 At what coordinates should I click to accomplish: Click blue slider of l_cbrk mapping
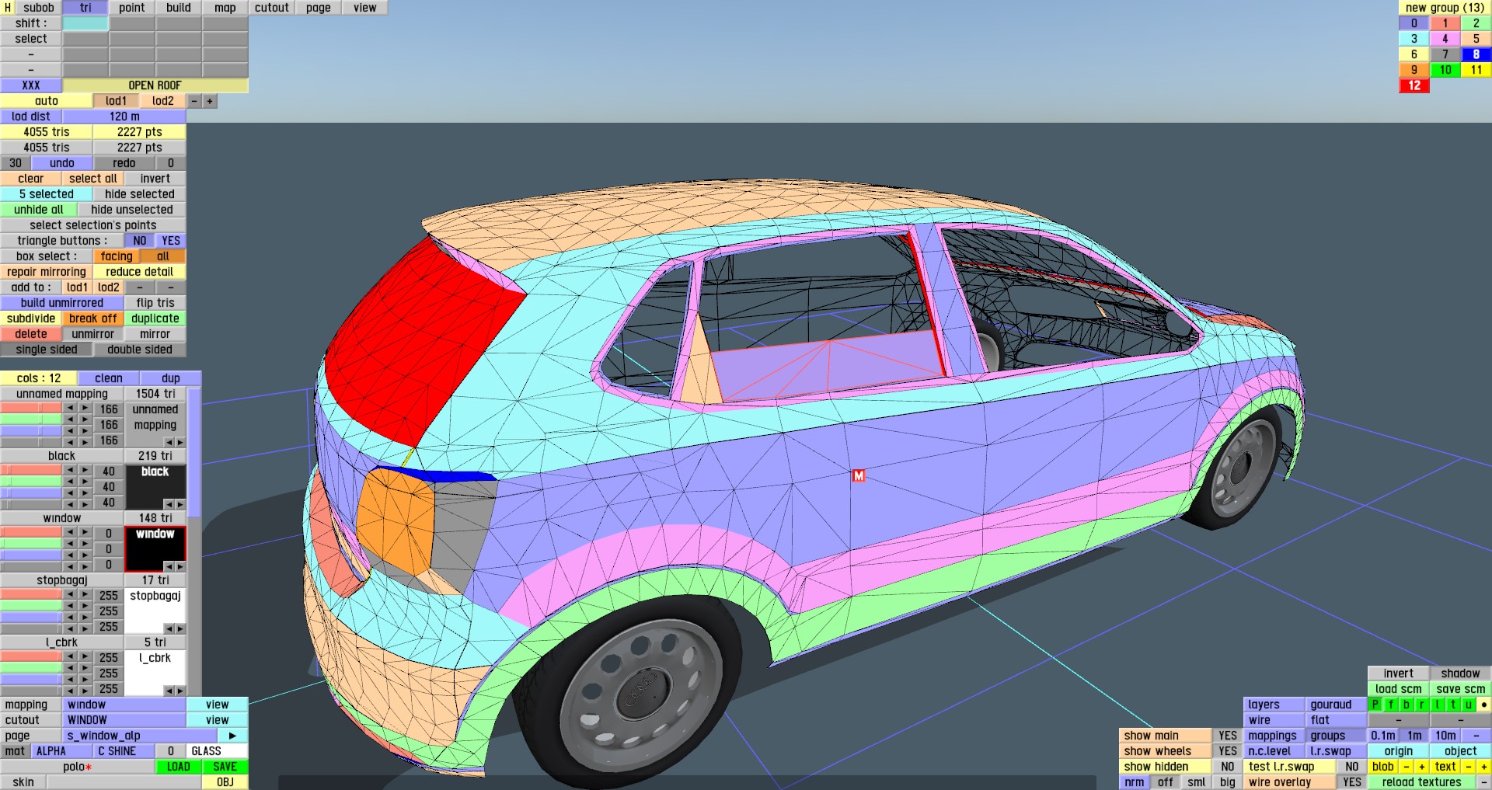[31, 679]
